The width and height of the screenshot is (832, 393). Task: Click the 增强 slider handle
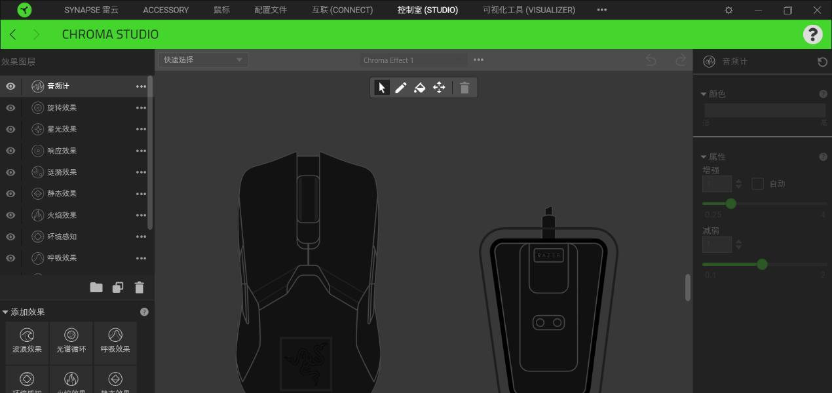(731, 204)
